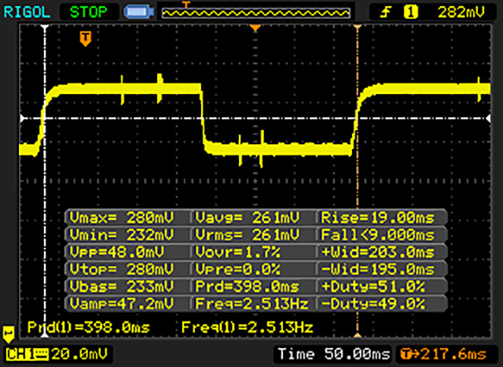The height and width of the screenshot is (367, 503).
Task: Click the yellow channel 1 ground marker
Action: (x=9, y=334)
